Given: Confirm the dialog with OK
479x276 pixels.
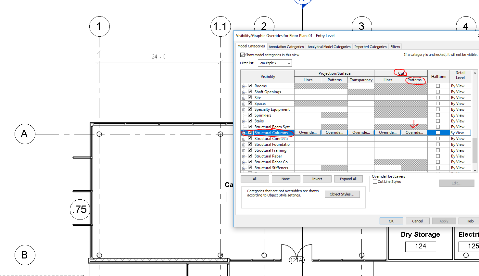Looking at the screenshot, I should point(391,221).
